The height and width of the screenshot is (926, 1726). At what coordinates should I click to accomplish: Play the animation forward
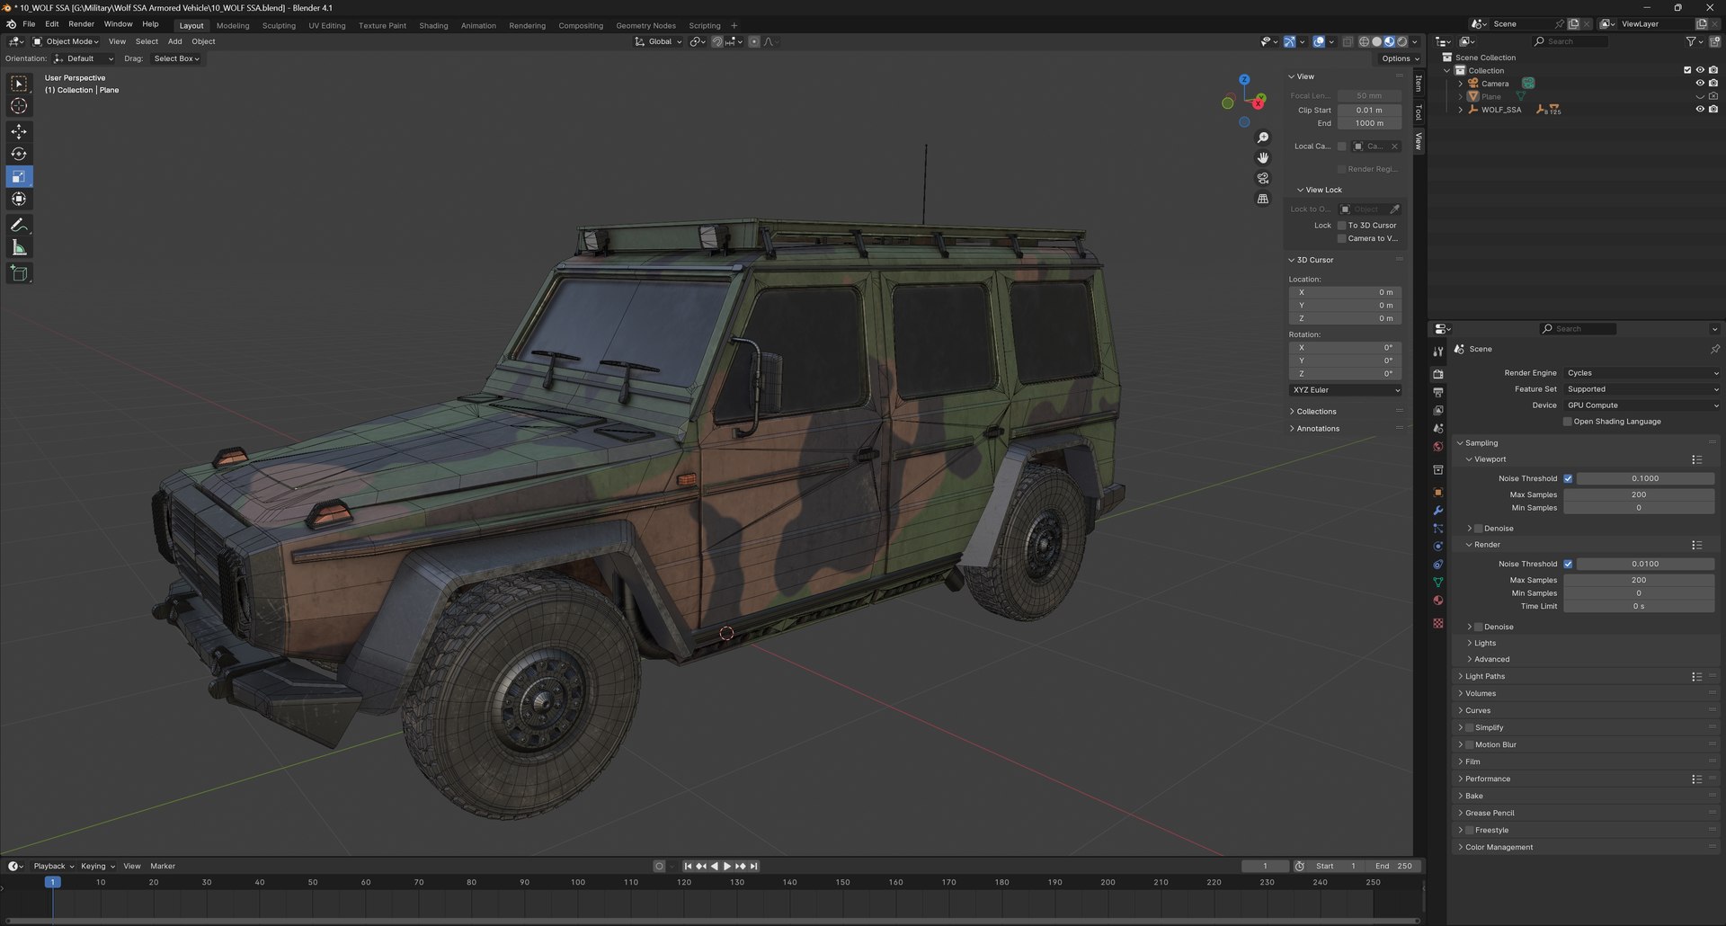click(x=727, y=867)
